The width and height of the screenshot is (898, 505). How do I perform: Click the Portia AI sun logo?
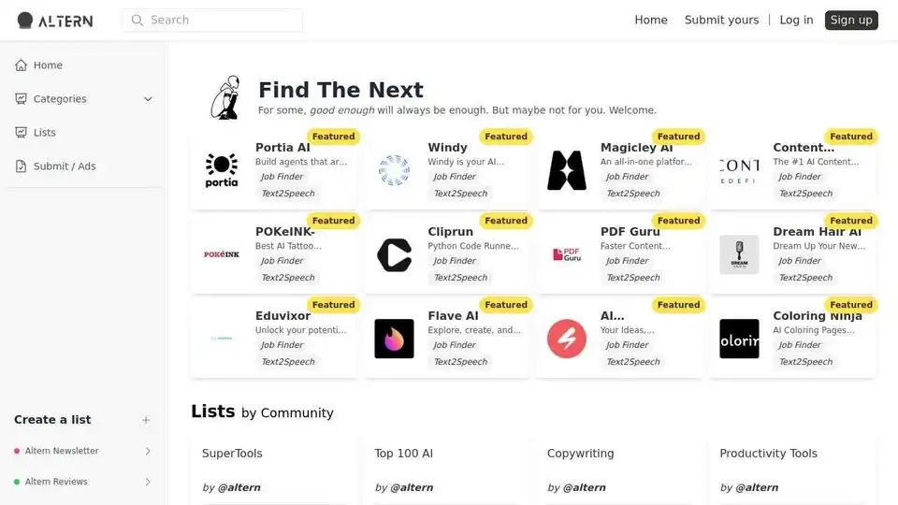coord(222,170)
